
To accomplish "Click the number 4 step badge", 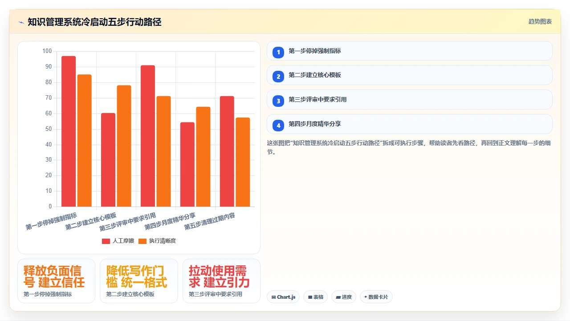I will 278,126.
